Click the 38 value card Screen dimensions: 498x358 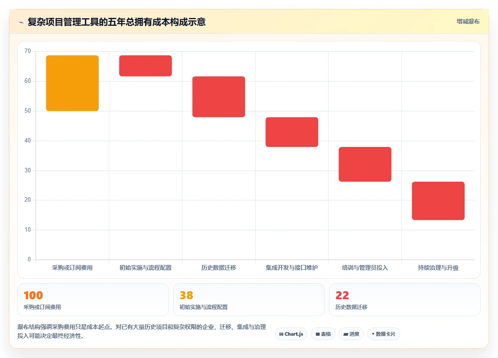coord(249,300)
